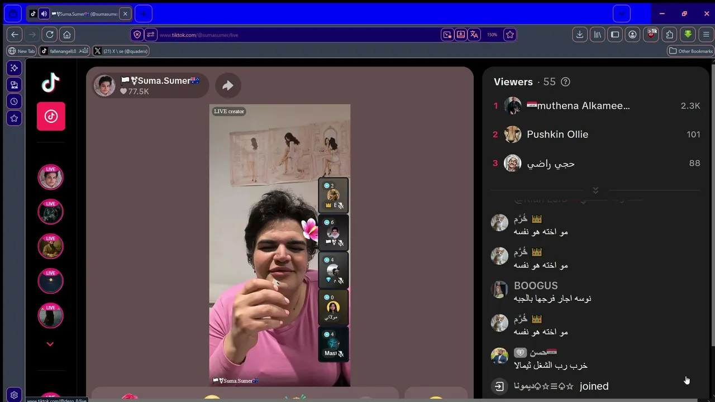Image resolution: width=715 pixels, height=402 pixels.
Task: Open a new browser tab with the plus button
Action: click(x=144, y=13)
